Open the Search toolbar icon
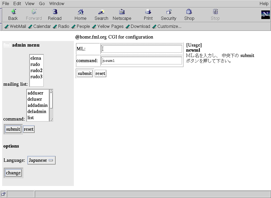 [101, 12]
